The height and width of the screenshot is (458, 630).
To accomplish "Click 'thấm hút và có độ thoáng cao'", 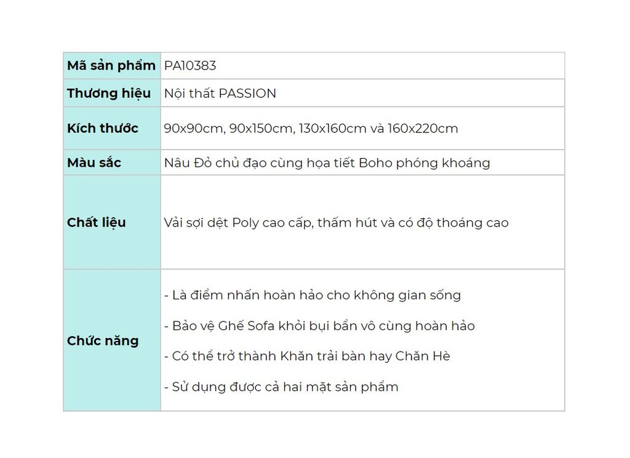I will coord(413,223).
